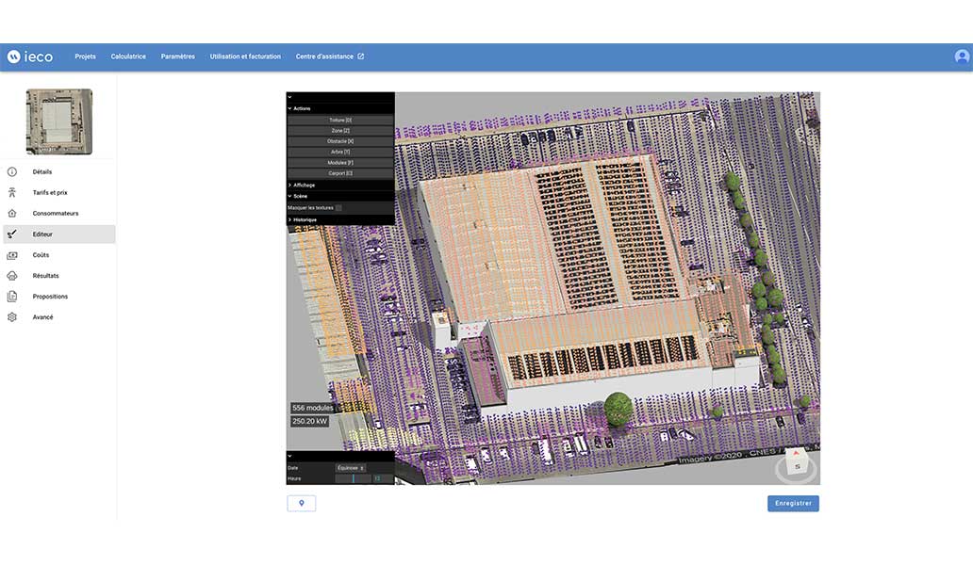
Task: Click the Détails info icon
Action: coord(12,172)
